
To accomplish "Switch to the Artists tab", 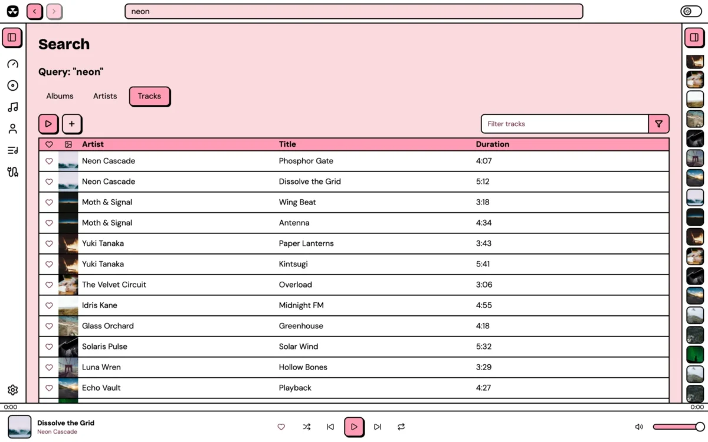I will [x=105, y=96].
